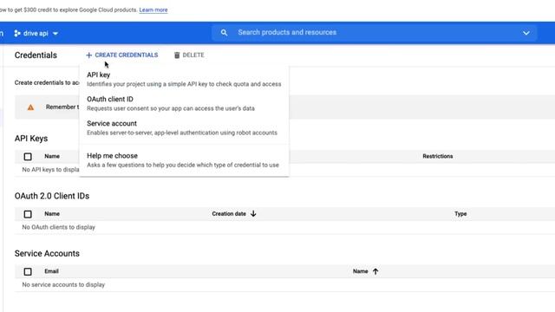The width and height of the screenshot is (555, 312).
Task: Click the CREATE CREDENTIALS button
Action: click(122, 55)
